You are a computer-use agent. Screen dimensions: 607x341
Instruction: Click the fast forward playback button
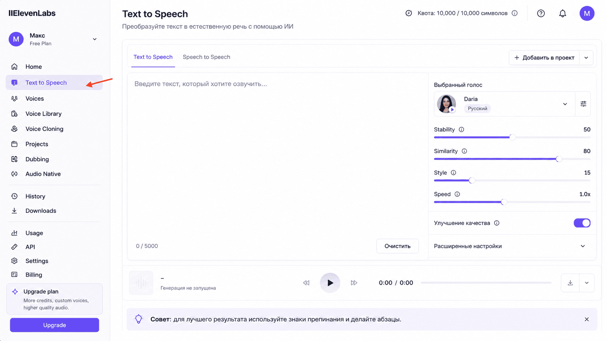tap(354, 283)
